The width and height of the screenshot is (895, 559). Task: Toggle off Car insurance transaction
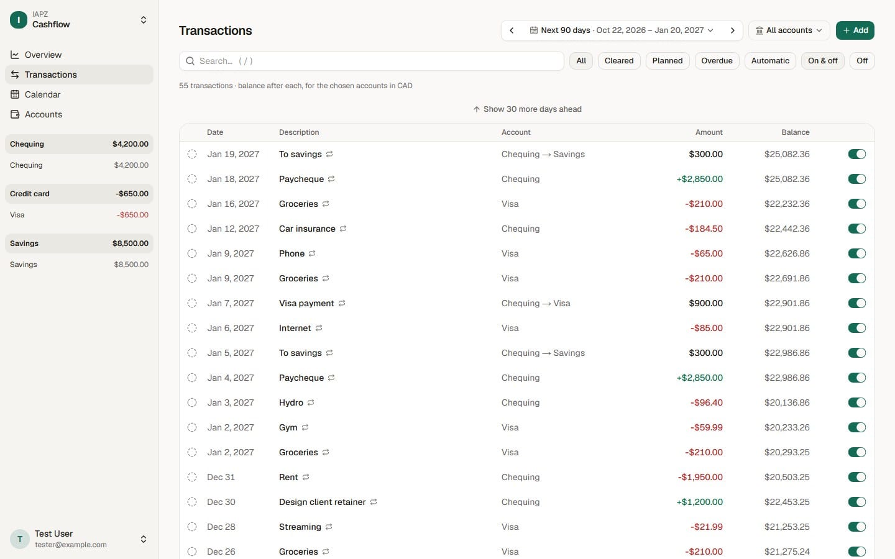pos(857,229)
